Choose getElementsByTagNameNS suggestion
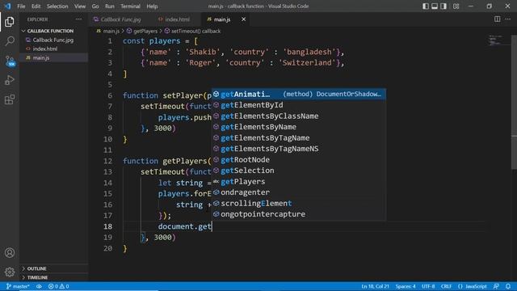Screen dimensions: 517x291 click(299, 149)
